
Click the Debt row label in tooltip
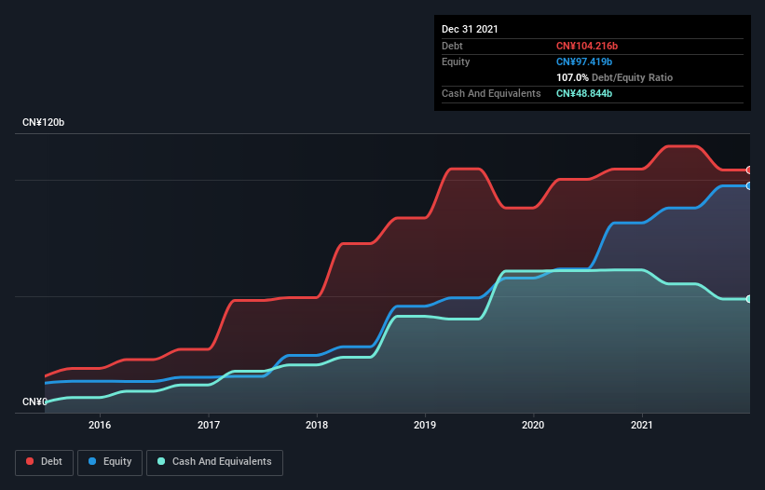pyautogui.click(x=452, y=46)
